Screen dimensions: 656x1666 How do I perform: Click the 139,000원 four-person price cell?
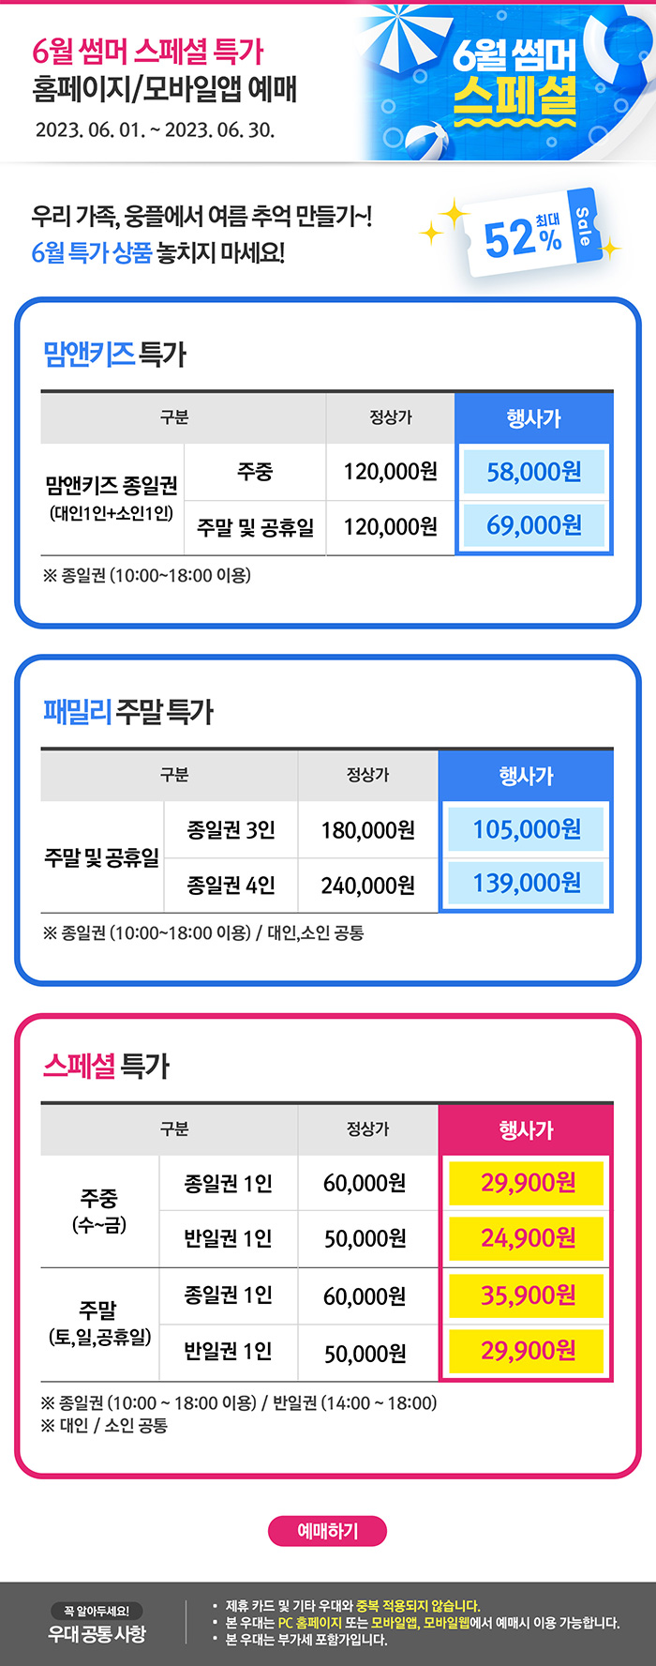click(527, 883)
